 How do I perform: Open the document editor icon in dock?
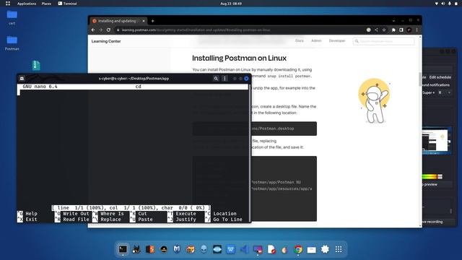click(x=271, y=249)
